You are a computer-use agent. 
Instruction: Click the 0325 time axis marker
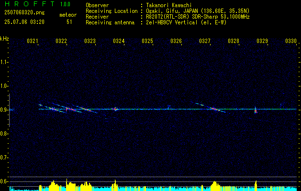(147, 41)
